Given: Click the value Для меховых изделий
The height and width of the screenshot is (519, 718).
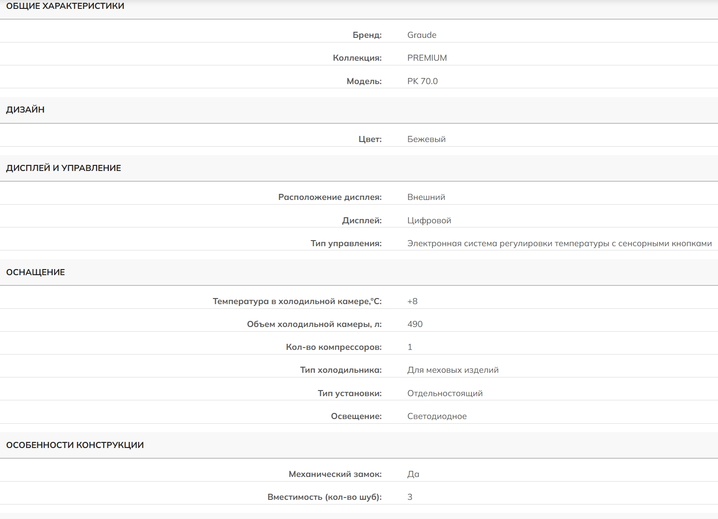Looking at the screenshot, I should [x=453, y=370].
